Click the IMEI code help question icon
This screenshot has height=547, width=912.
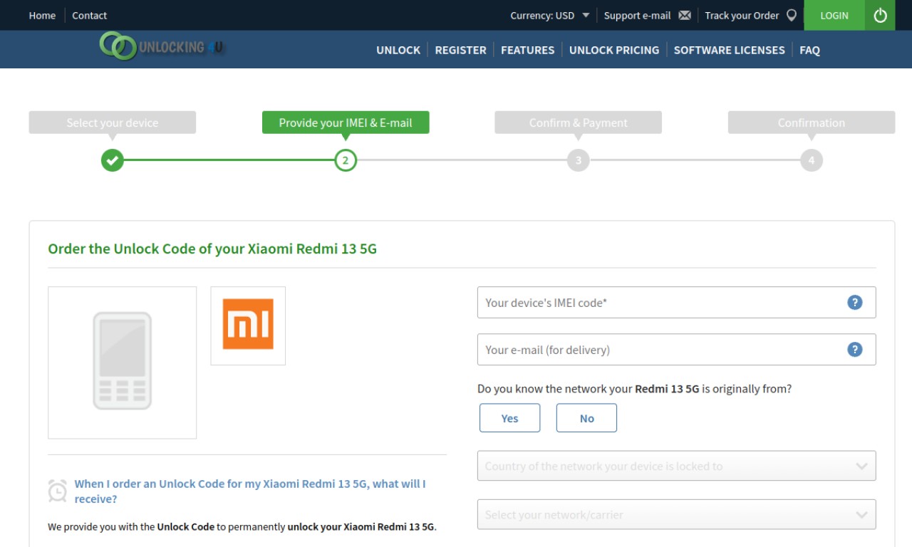(x=854, y=303)
